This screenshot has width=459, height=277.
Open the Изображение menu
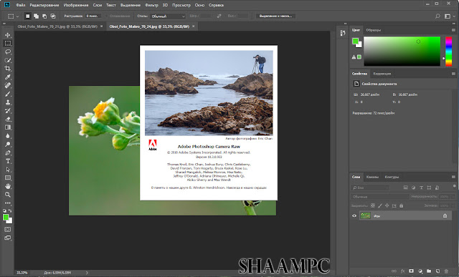click(x=76, y=5)
